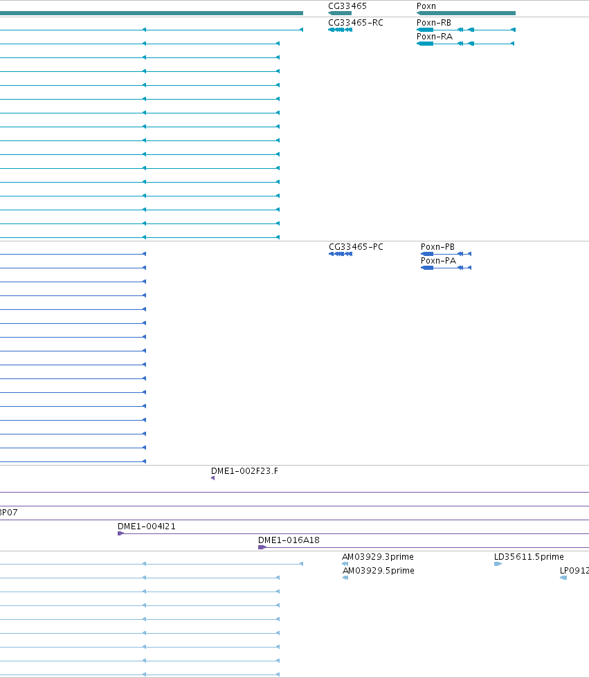Open the Poxn-PB protein label

tap(437, 246)
